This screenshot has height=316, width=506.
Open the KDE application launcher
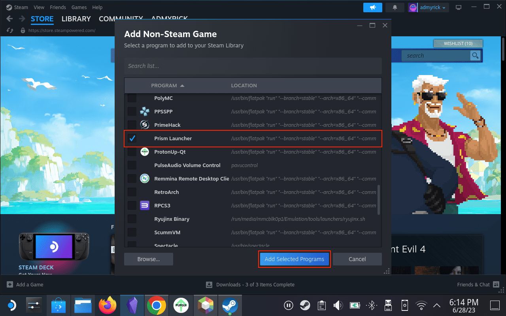click(x=11, y=305)
